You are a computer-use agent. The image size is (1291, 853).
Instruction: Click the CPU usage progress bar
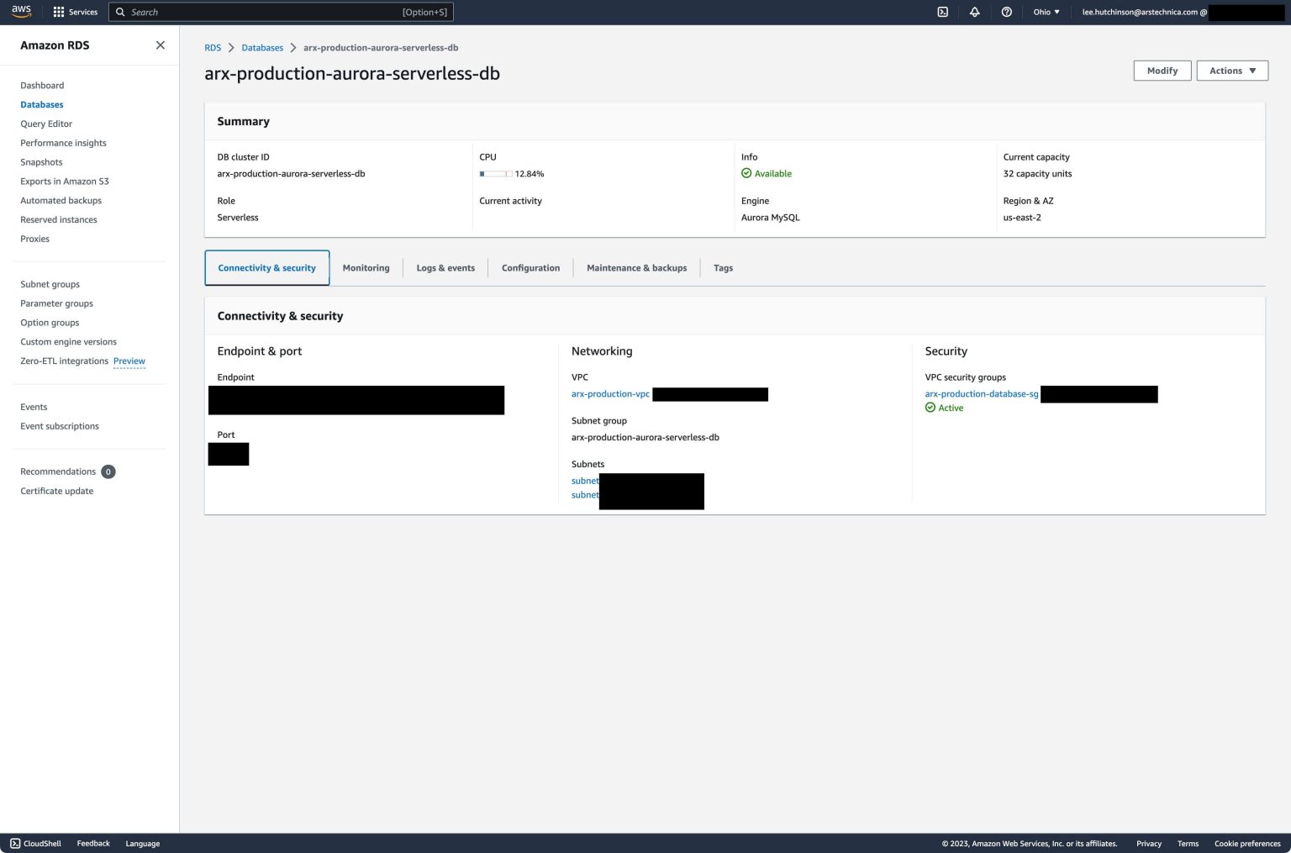coord(496,174)
